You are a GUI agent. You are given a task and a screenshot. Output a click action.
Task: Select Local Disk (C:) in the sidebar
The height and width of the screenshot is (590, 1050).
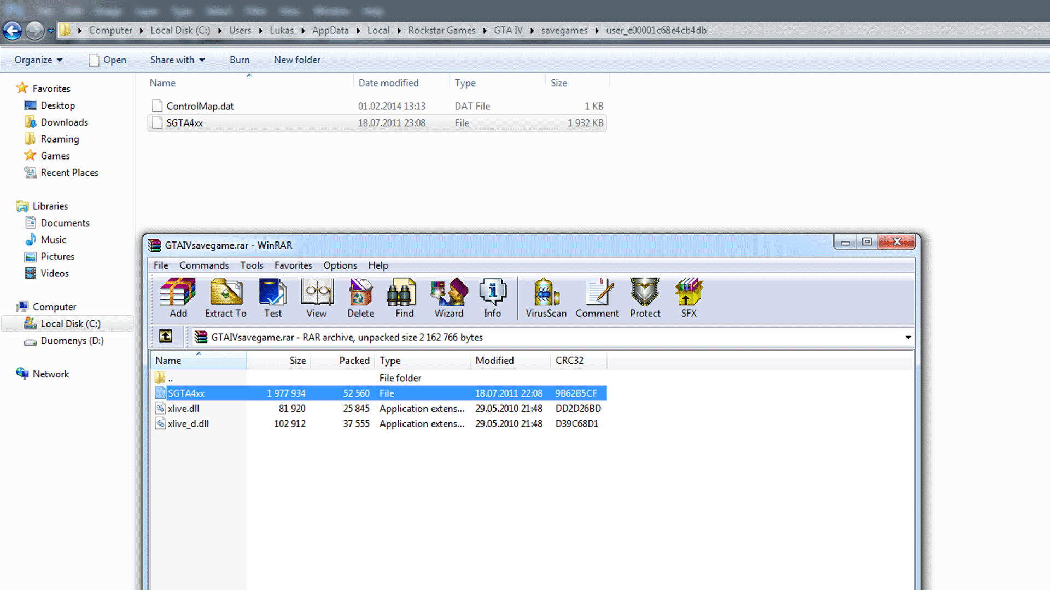click(x=68, y=323)
